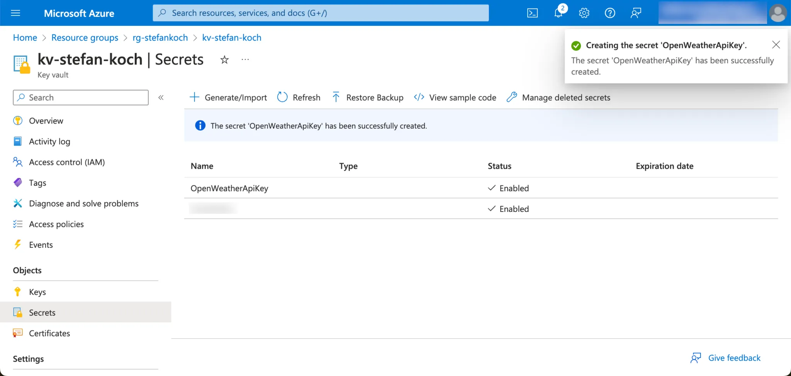This screenshot has width=791, height=376.
Task: Dismiss the secret created notification
Action: point(776,45)
